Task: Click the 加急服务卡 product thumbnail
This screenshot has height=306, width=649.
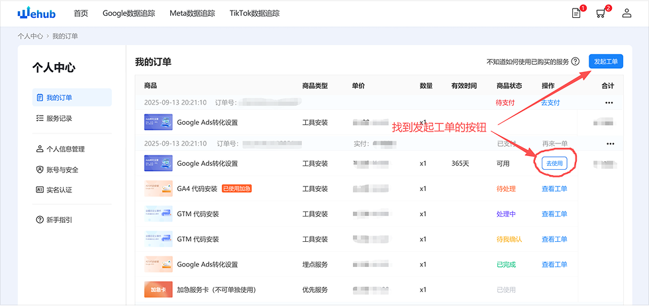Action: 158,289
